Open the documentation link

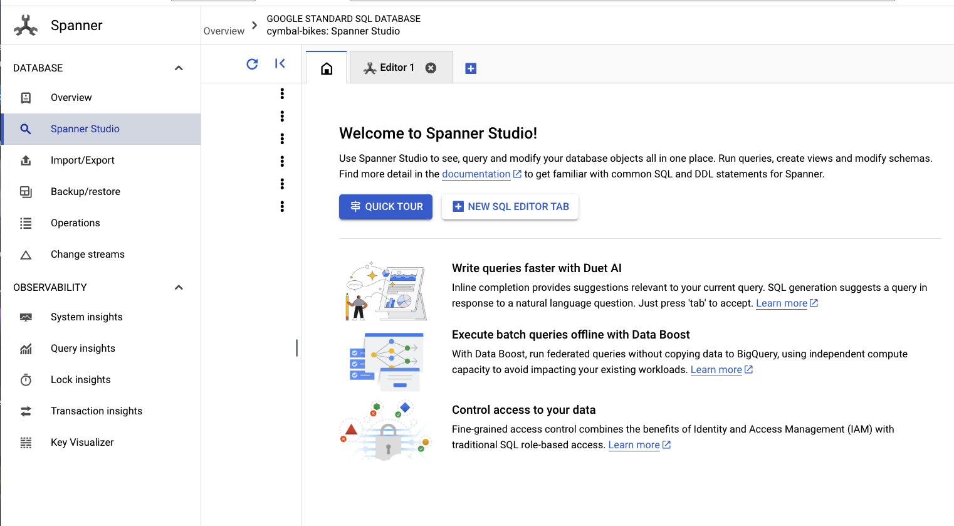click(476, 174)
